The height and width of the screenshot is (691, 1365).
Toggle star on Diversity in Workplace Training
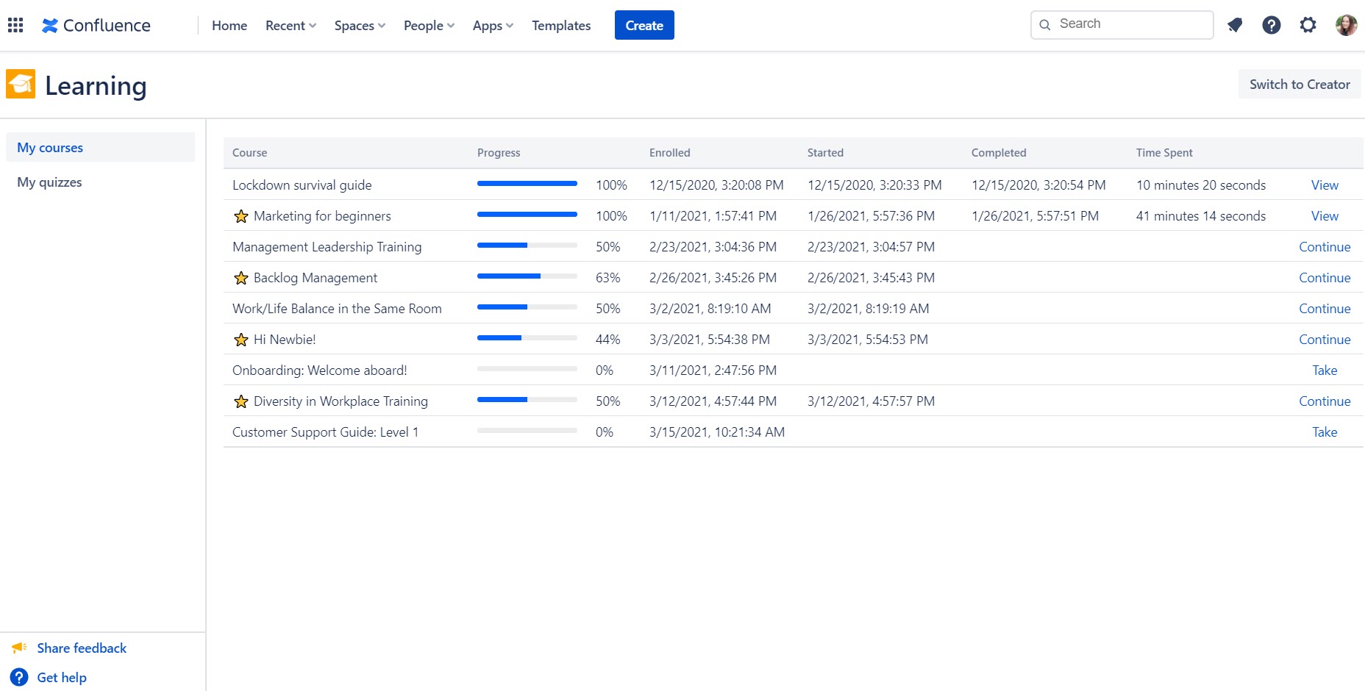[241, 401]
